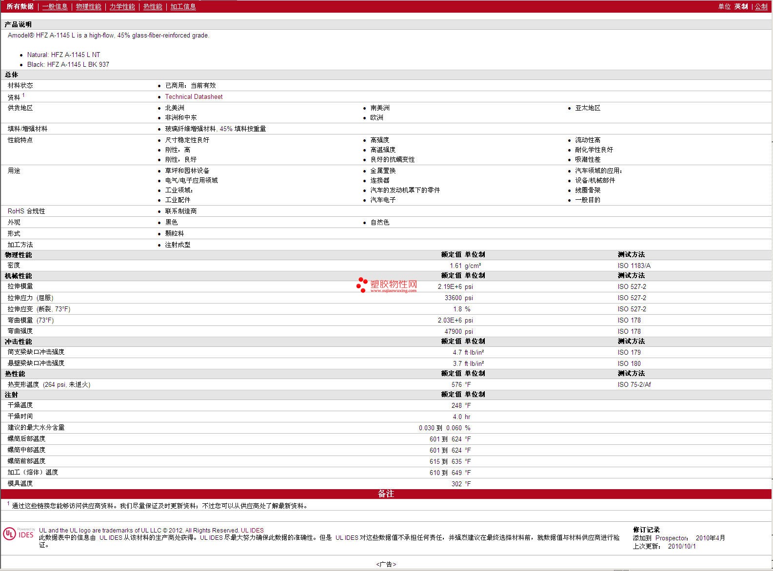
Task: Click the <广告> label at page bottom
Action: pos(386,564)
